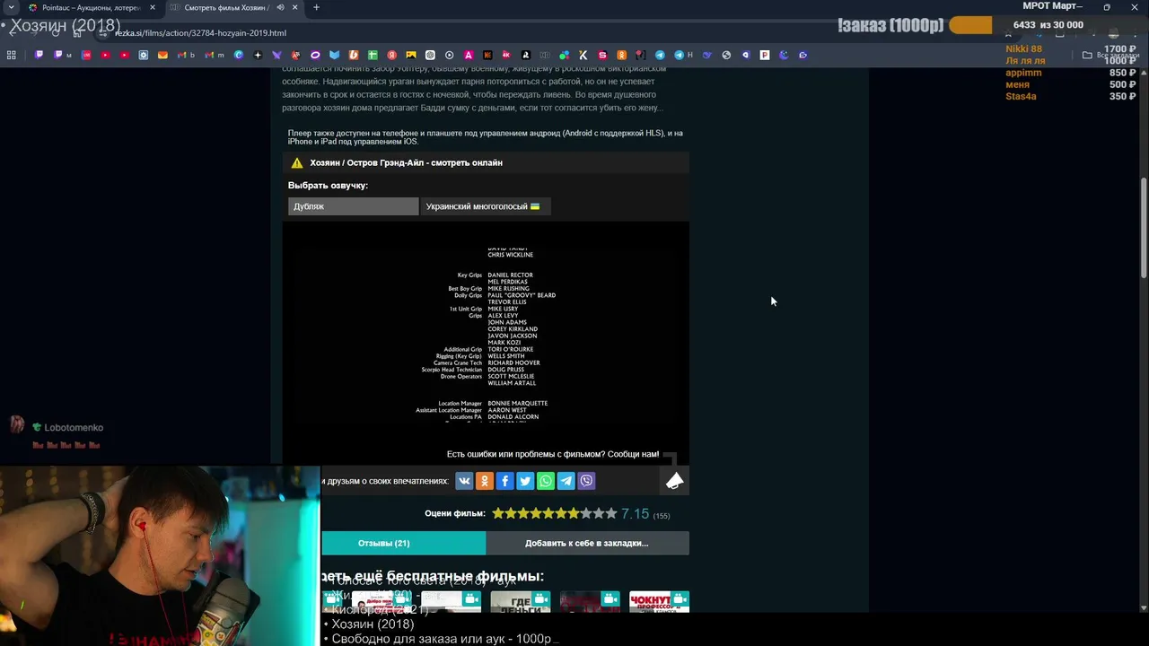The width and height of the screenshot is (1149, 646).
Task: Open the apps grid in bookmarks bar
Action: coord(12,55)
